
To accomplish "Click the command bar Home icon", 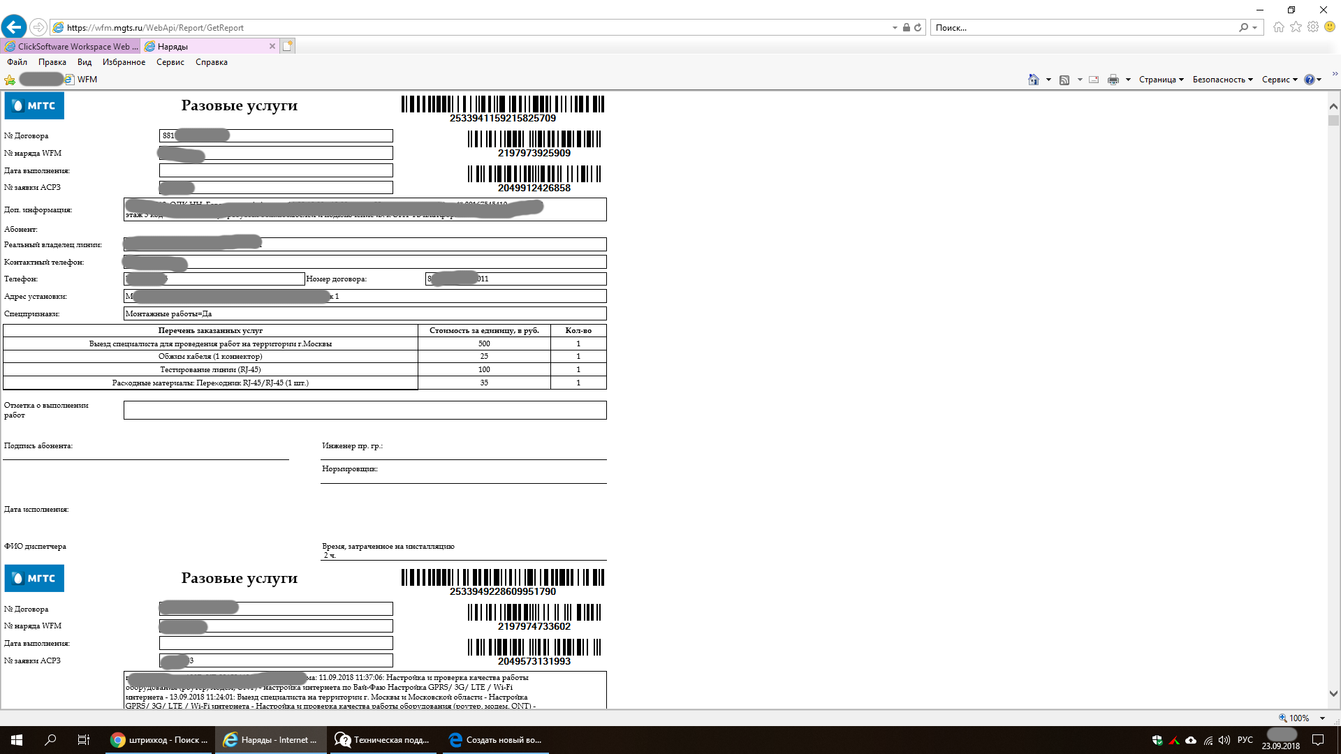I will coord(1034,80).
